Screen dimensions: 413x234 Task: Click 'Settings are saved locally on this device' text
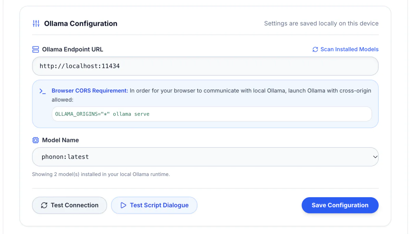point(321,24)
